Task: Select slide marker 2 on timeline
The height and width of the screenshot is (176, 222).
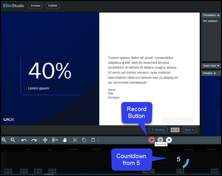Action: click(24, 171)
